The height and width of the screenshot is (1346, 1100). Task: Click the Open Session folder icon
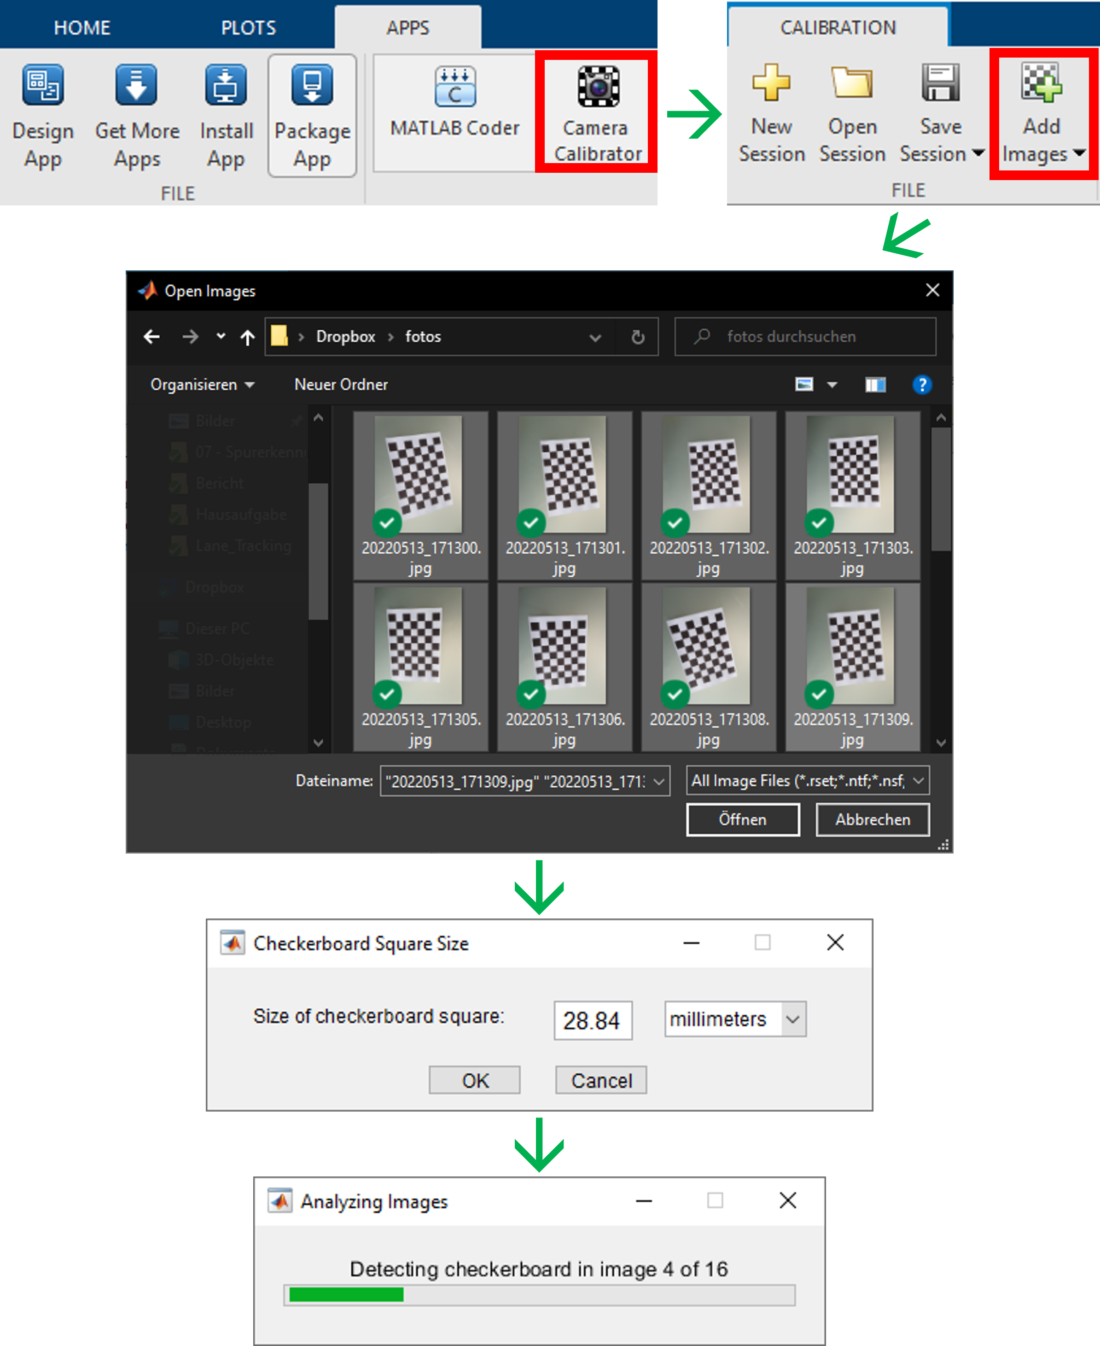click(x=852, y=82)
